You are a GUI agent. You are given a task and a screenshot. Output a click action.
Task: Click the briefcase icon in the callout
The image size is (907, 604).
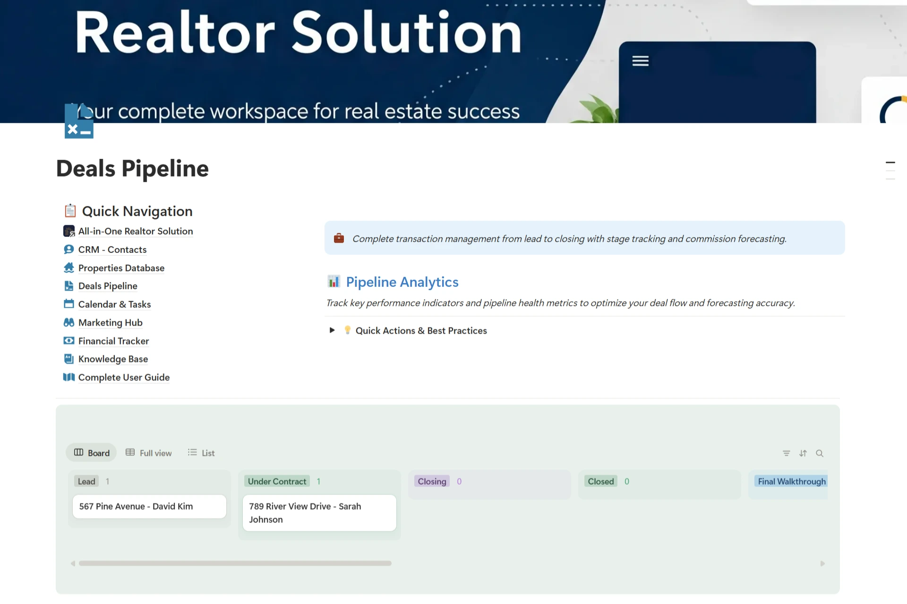pos(339,238)
